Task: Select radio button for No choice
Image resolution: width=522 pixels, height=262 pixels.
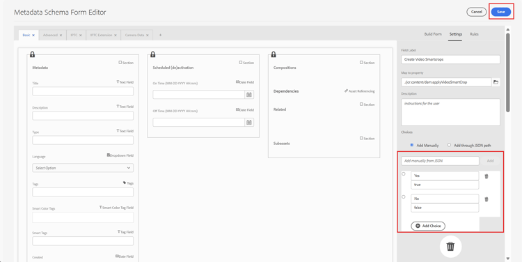Action: click(x=404, y=196)
